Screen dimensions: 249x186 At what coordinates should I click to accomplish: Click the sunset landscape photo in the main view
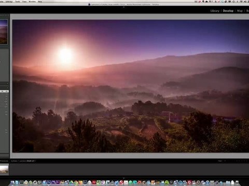click(131, 86)
